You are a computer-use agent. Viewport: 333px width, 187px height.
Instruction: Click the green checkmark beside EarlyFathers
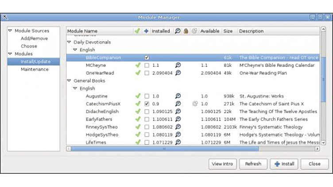[138, 119]
